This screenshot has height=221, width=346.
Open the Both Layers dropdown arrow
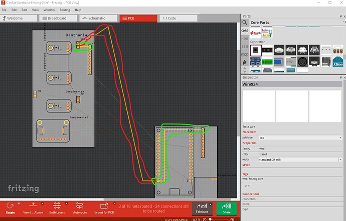[66, 203]
